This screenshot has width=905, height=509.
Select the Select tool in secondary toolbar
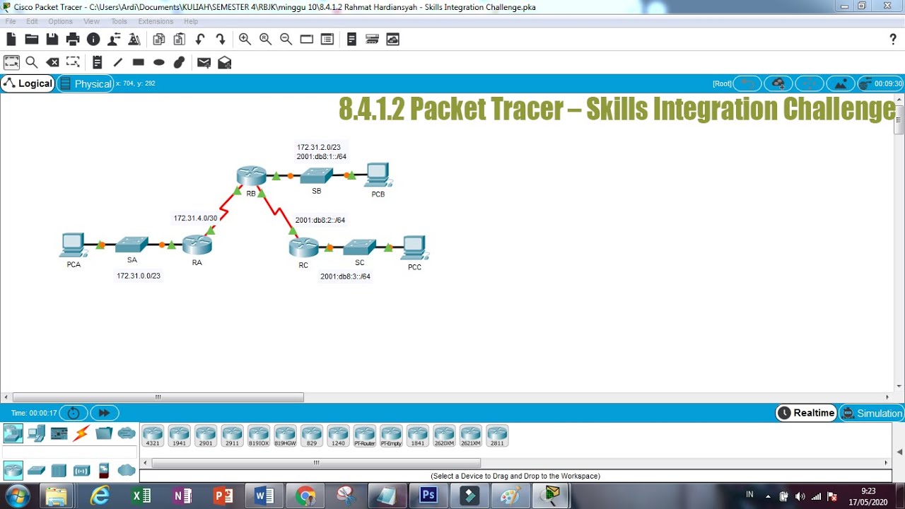pos(11,62)
